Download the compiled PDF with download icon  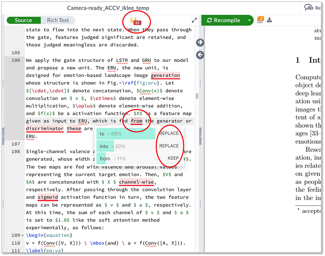coord(270,20)
